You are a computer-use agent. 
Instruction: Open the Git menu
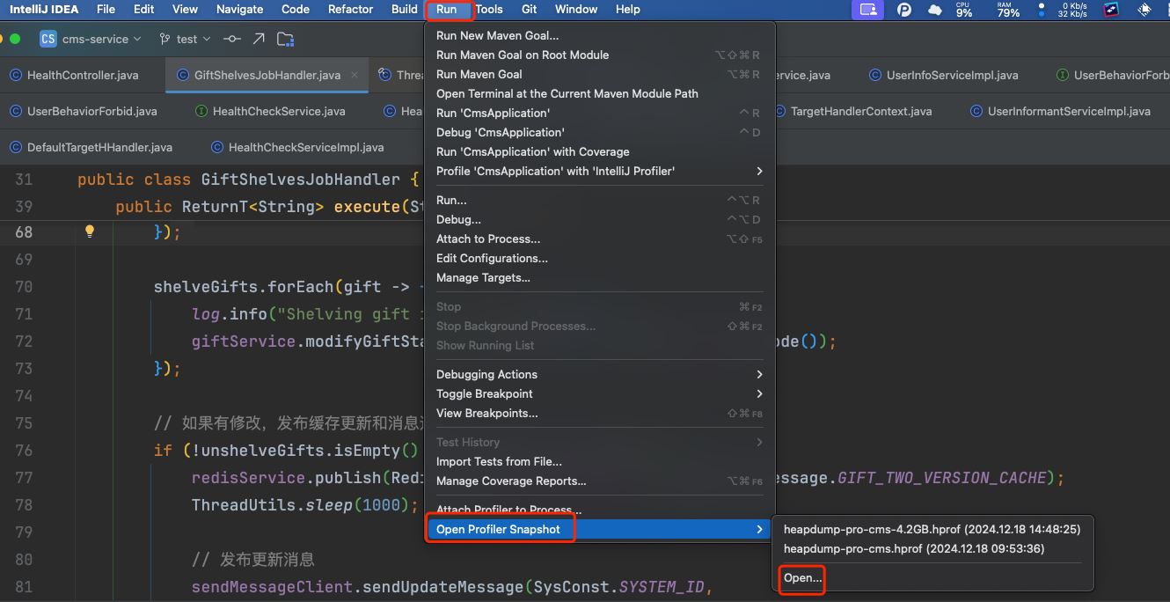[529, 9]
